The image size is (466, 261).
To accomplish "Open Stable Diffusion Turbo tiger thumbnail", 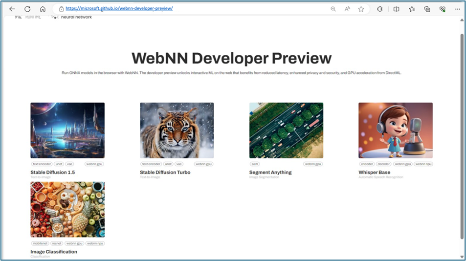I will click(x=177, y=130).
